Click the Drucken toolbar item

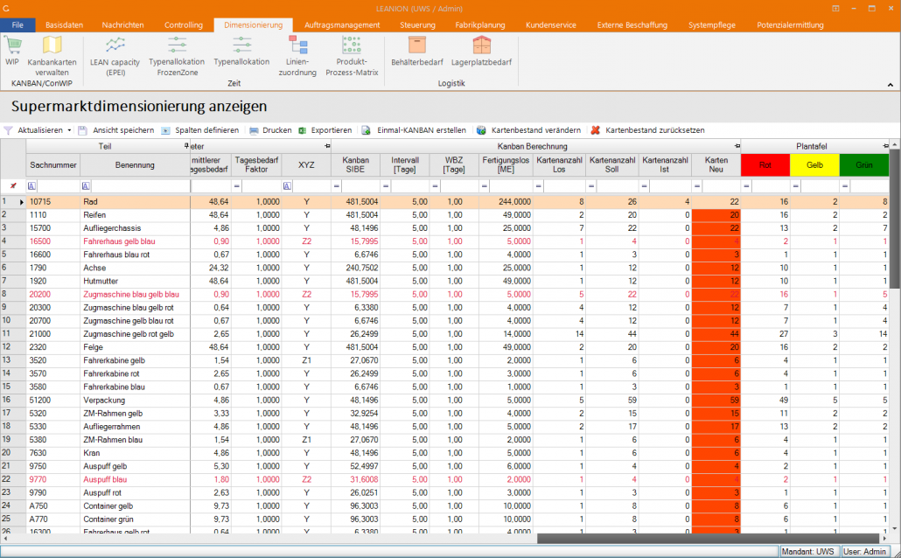tap(270, 130)
